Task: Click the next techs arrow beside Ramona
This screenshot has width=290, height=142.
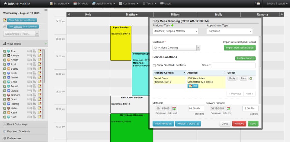Action: click(x=282, y=14)
